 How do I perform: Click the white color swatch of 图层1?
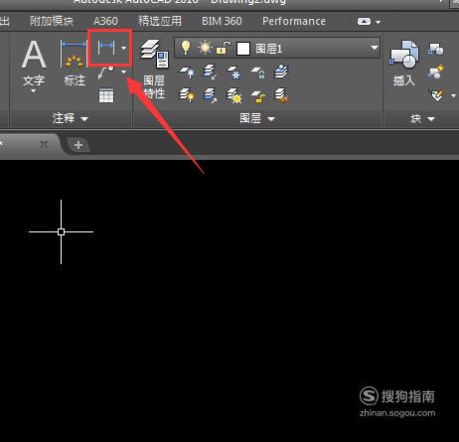click(243, 49)
